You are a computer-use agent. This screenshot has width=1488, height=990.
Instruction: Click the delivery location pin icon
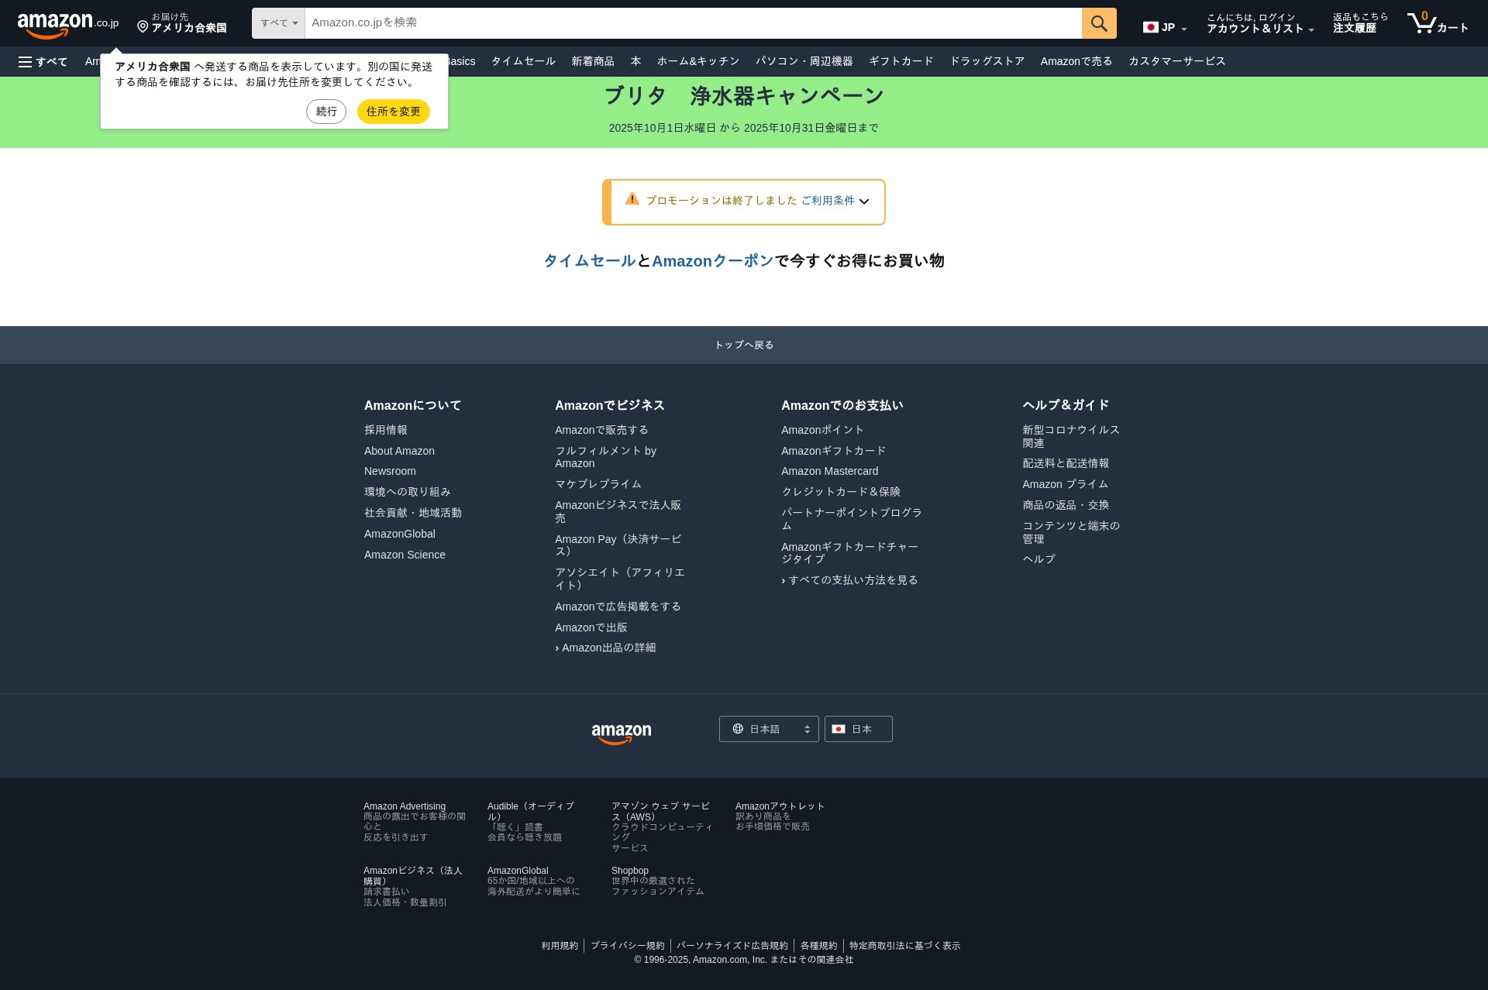tap(143, 27)
